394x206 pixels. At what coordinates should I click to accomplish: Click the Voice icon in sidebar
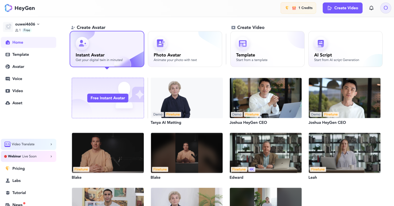(x=8, y=79)
